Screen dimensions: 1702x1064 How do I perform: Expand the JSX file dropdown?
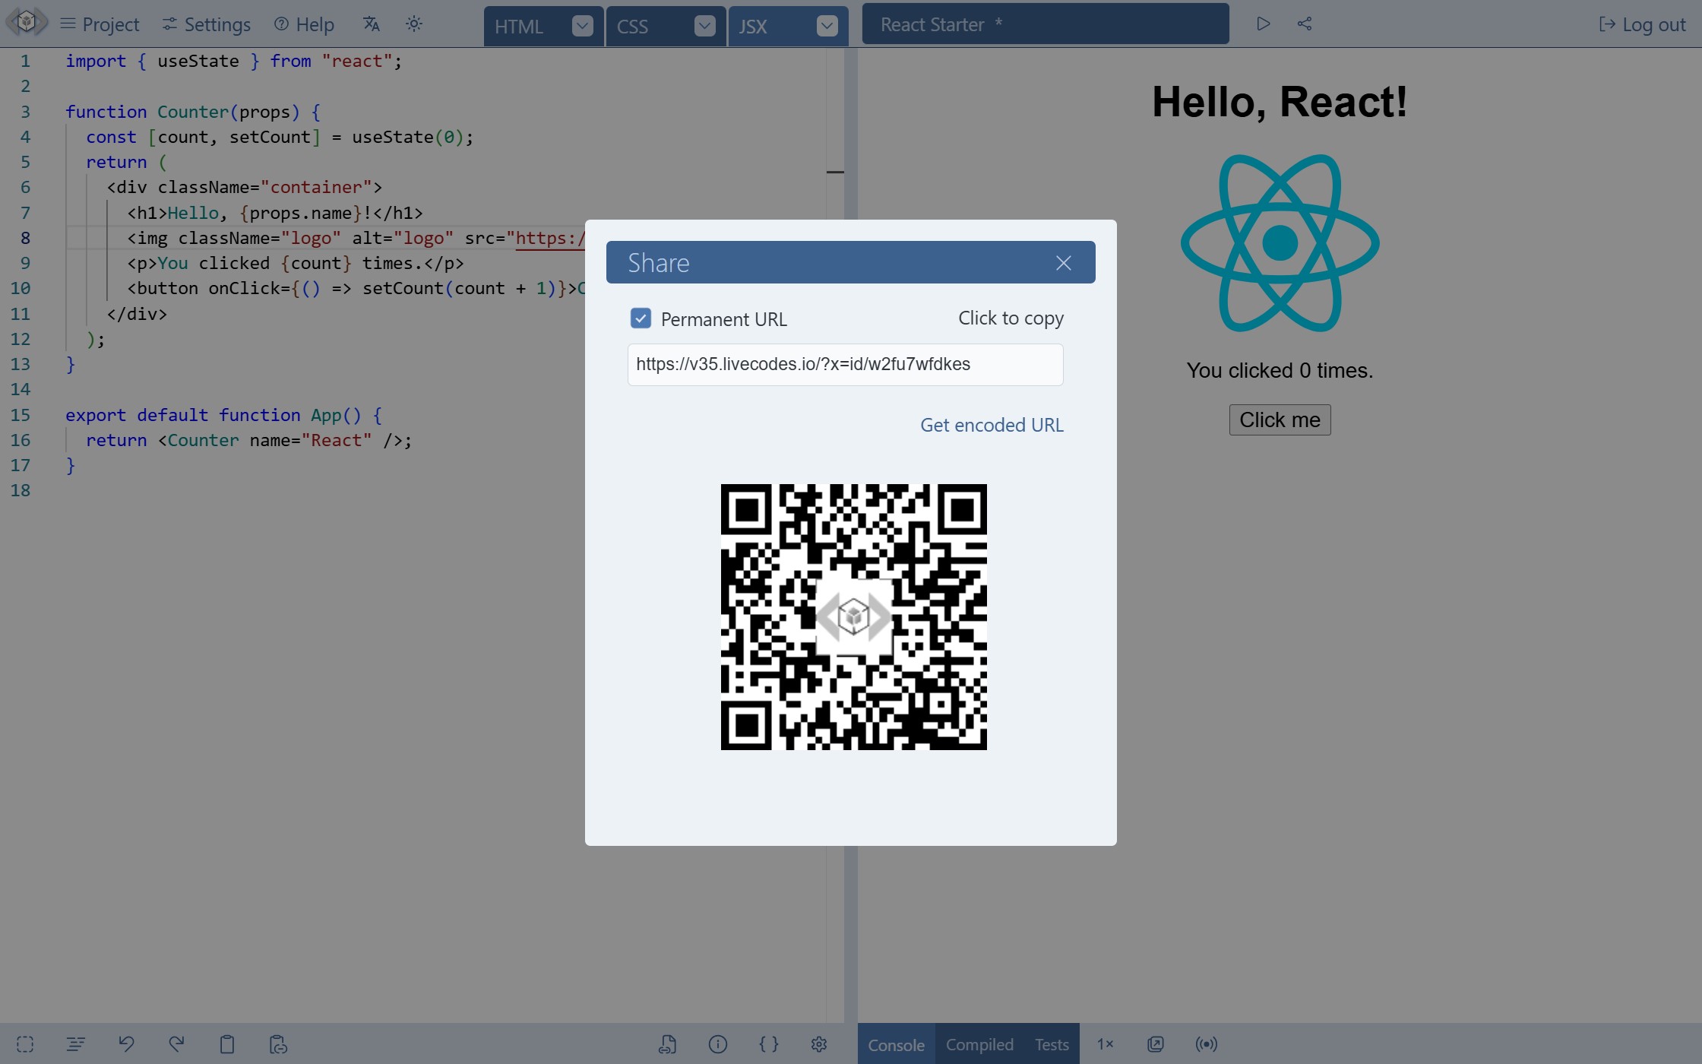(826, 24)
